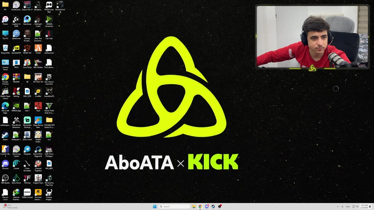Select the Hollow Knight desktop icon
The height and width of the screenshot is (210, 374).
[49, 195]
